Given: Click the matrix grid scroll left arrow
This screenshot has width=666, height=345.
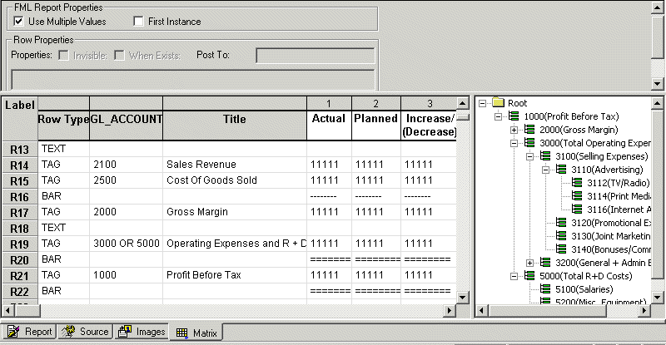Looking at the screenshot, I should click(8, 311).
